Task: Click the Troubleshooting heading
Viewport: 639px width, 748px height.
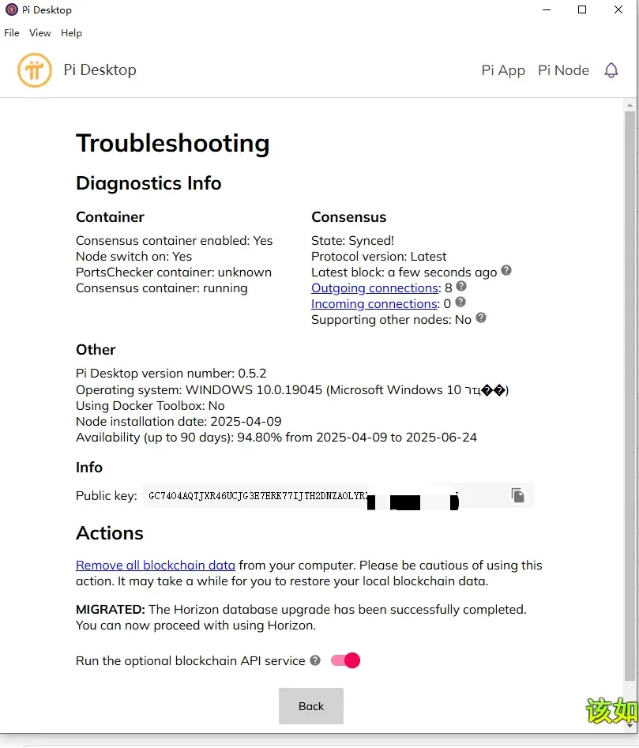Action: pos(173,143)
